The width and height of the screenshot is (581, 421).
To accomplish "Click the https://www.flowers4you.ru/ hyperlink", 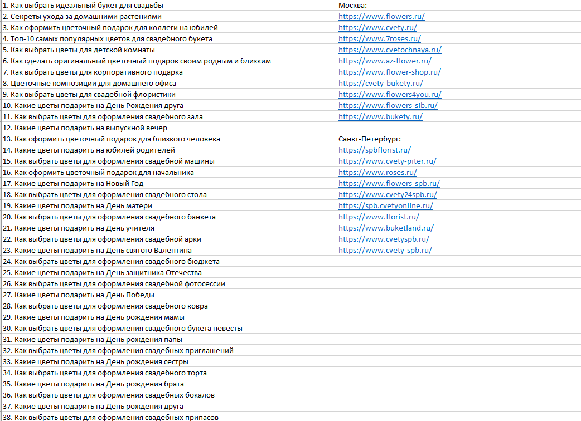I will (390, 95).
